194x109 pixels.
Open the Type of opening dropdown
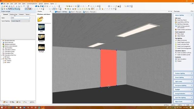pyautogui.click(x=20, y=21)
